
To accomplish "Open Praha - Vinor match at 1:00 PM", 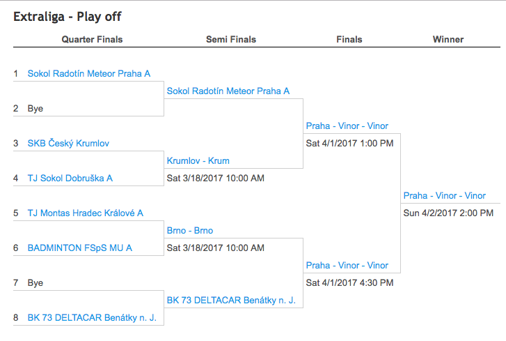I will (x=347, y=126).
